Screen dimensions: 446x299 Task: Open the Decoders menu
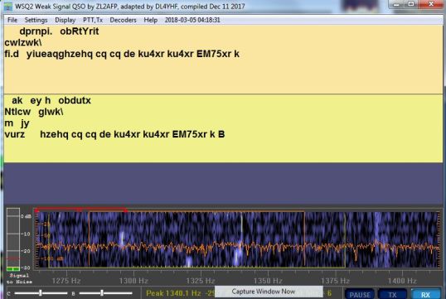(123, 20)
